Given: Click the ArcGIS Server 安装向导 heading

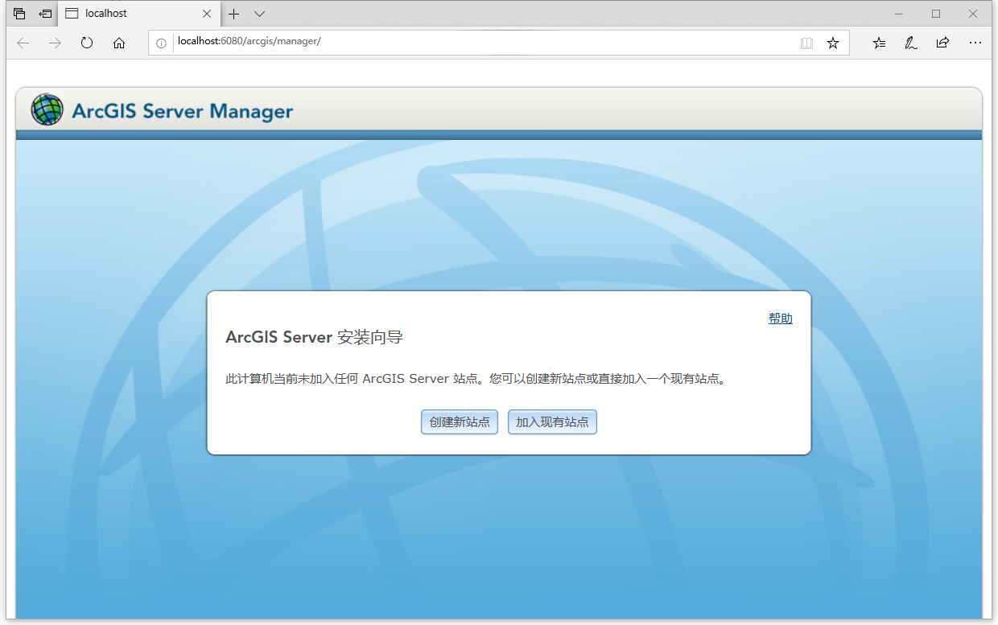Looking at the screenshot, I should [314, 337].
